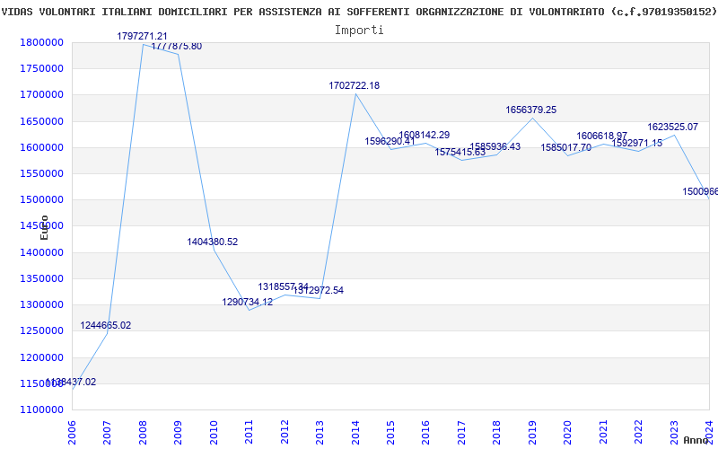Click the x-axis year 2020
Viewport: 718px width, 449px height.
(567, 432)
